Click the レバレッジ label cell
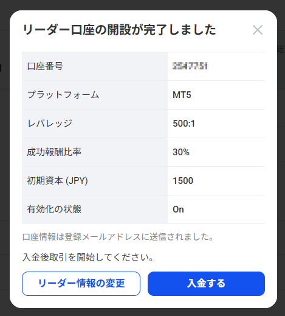The width and height of the screenshot is (285, 316). pyautogui.click(x=95, y=124)
